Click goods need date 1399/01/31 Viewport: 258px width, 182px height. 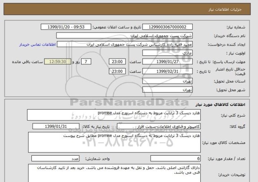56,127
